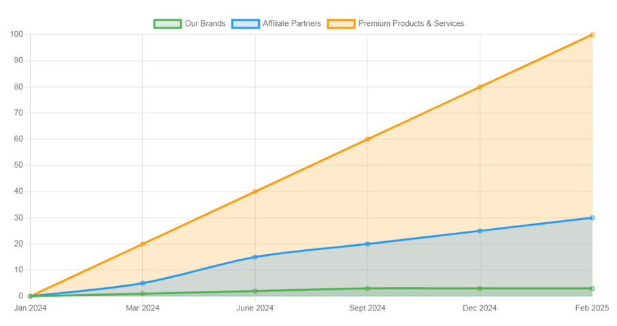Click the orange data point at Dec 2024
This screenshot has width=617, height=326.
[x=480, y=87]
